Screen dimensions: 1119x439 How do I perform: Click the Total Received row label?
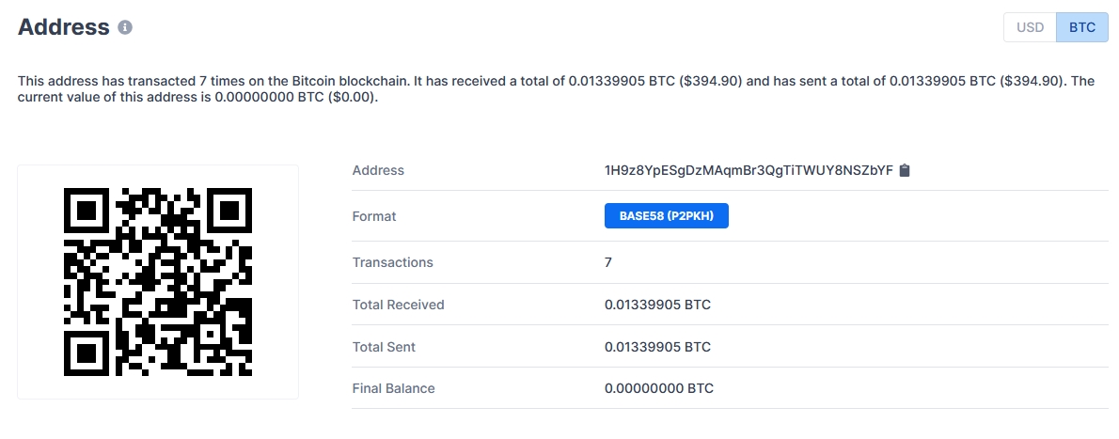398,305
